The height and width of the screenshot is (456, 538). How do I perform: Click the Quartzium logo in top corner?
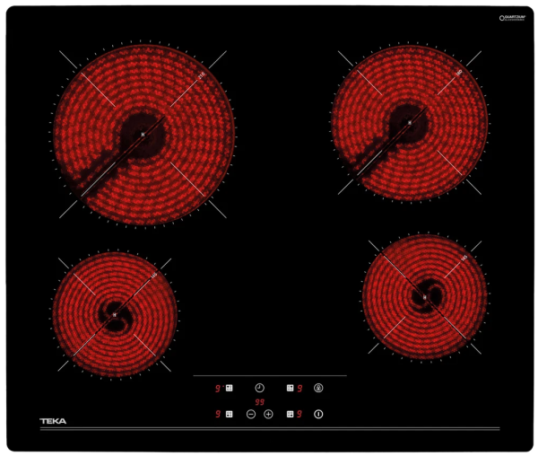pos(515,18)
